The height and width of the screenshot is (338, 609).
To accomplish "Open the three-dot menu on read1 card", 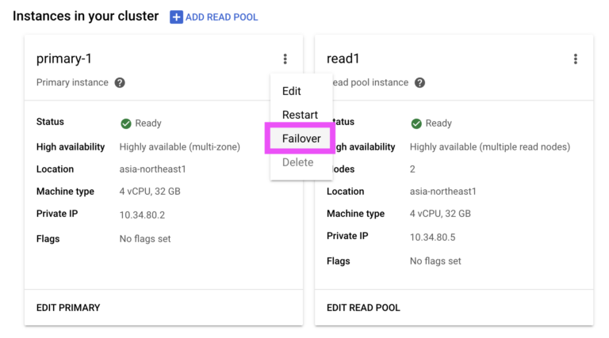I will [576, 59].
